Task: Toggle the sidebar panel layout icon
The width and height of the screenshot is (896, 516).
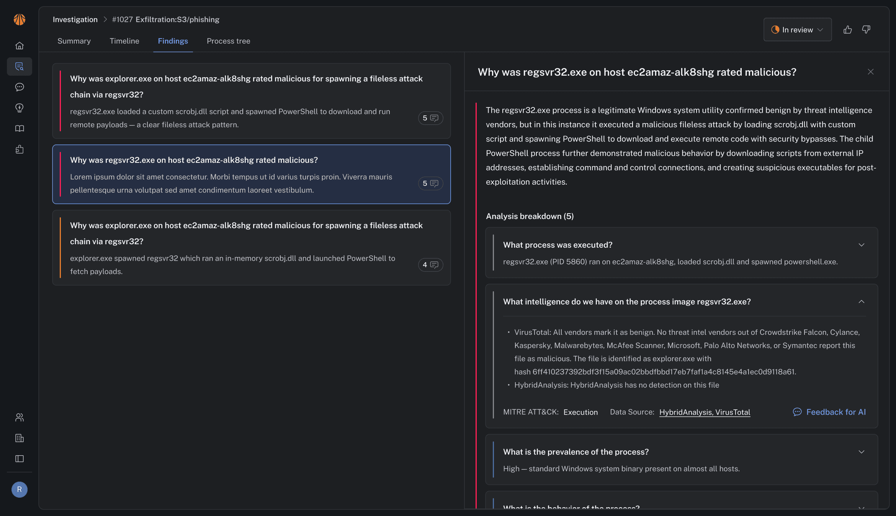Action: coord(20,459)
